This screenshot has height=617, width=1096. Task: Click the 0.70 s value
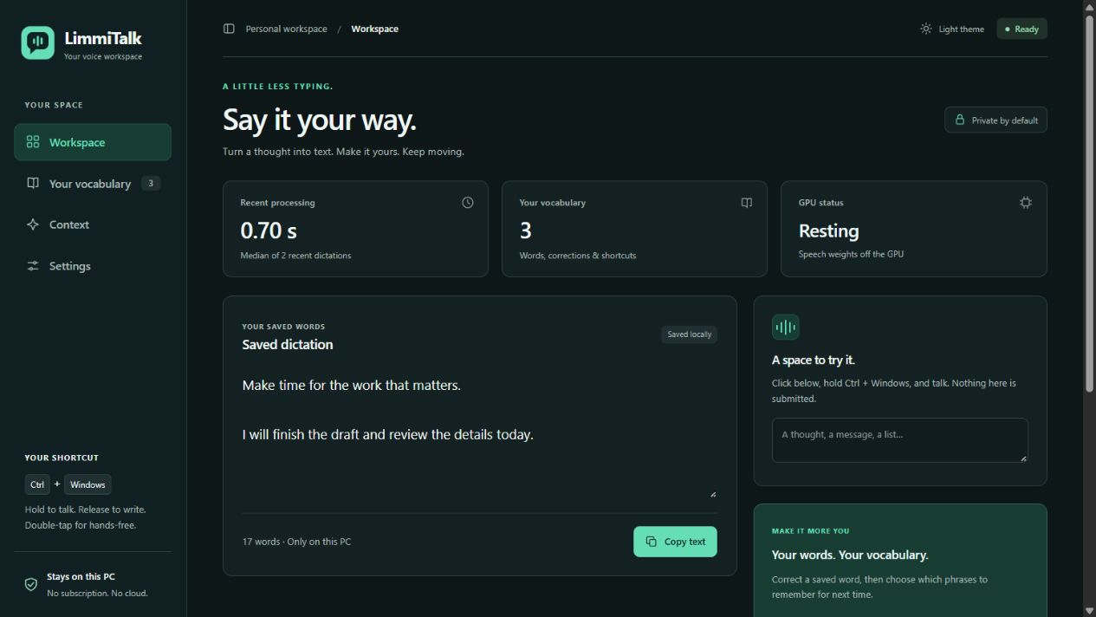point(269,231)
